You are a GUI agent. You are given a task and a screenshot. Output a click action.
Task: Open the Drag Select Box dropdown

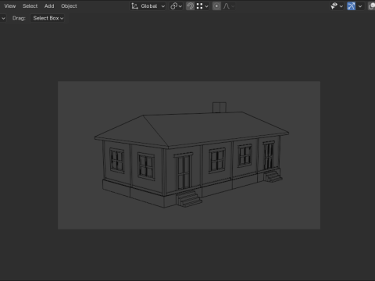point(48,18)
